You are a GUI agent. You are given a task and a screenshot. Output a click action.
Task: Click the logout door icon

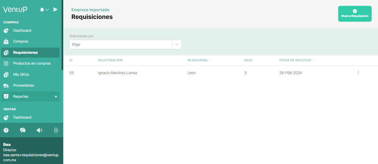pyautogui.click(x=56, y=130)
